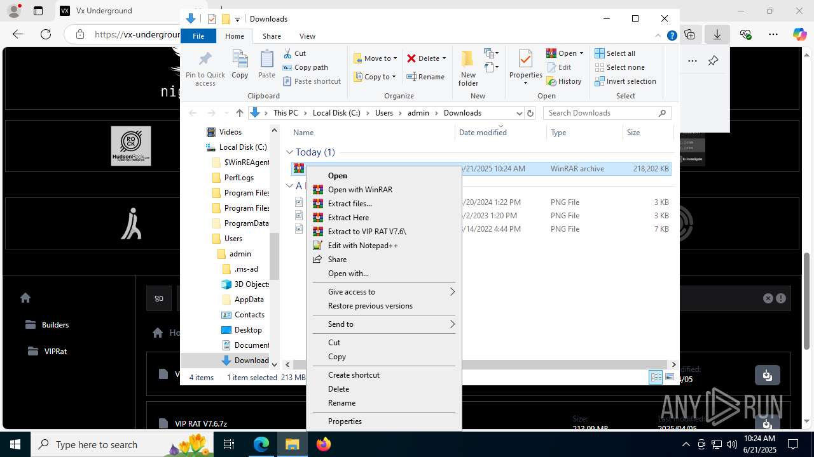
Task: Choose Edit with Notepad++
Action: click(383, 246)
